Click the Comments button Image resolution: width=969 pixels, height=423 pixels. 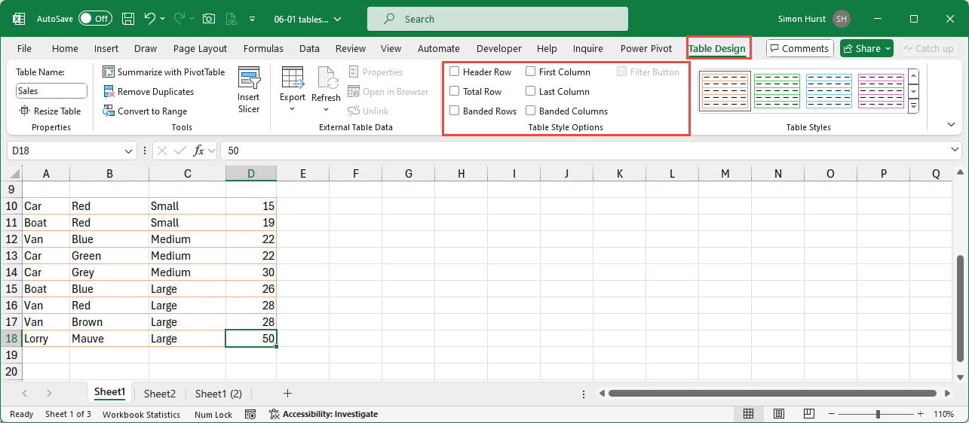(799, 48)
